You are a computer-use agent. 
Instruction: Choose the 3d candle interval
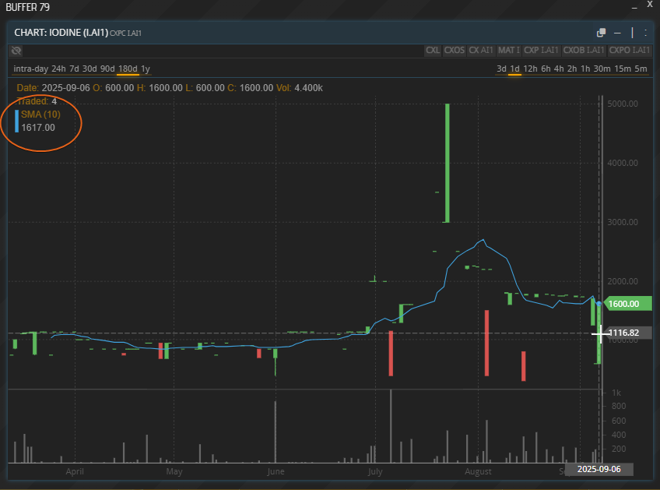click(501, 69)
